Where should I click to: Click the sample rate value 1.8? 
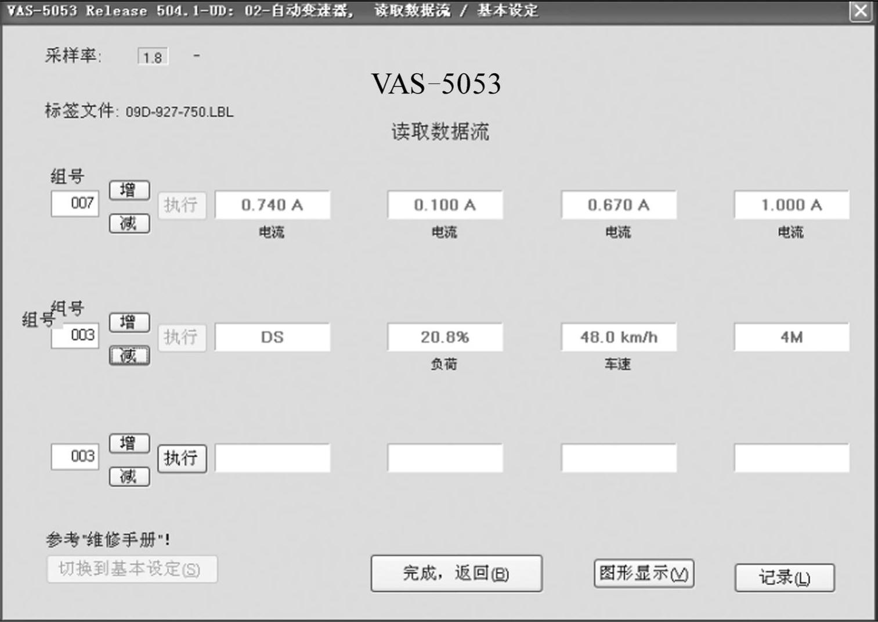(153, 57)
